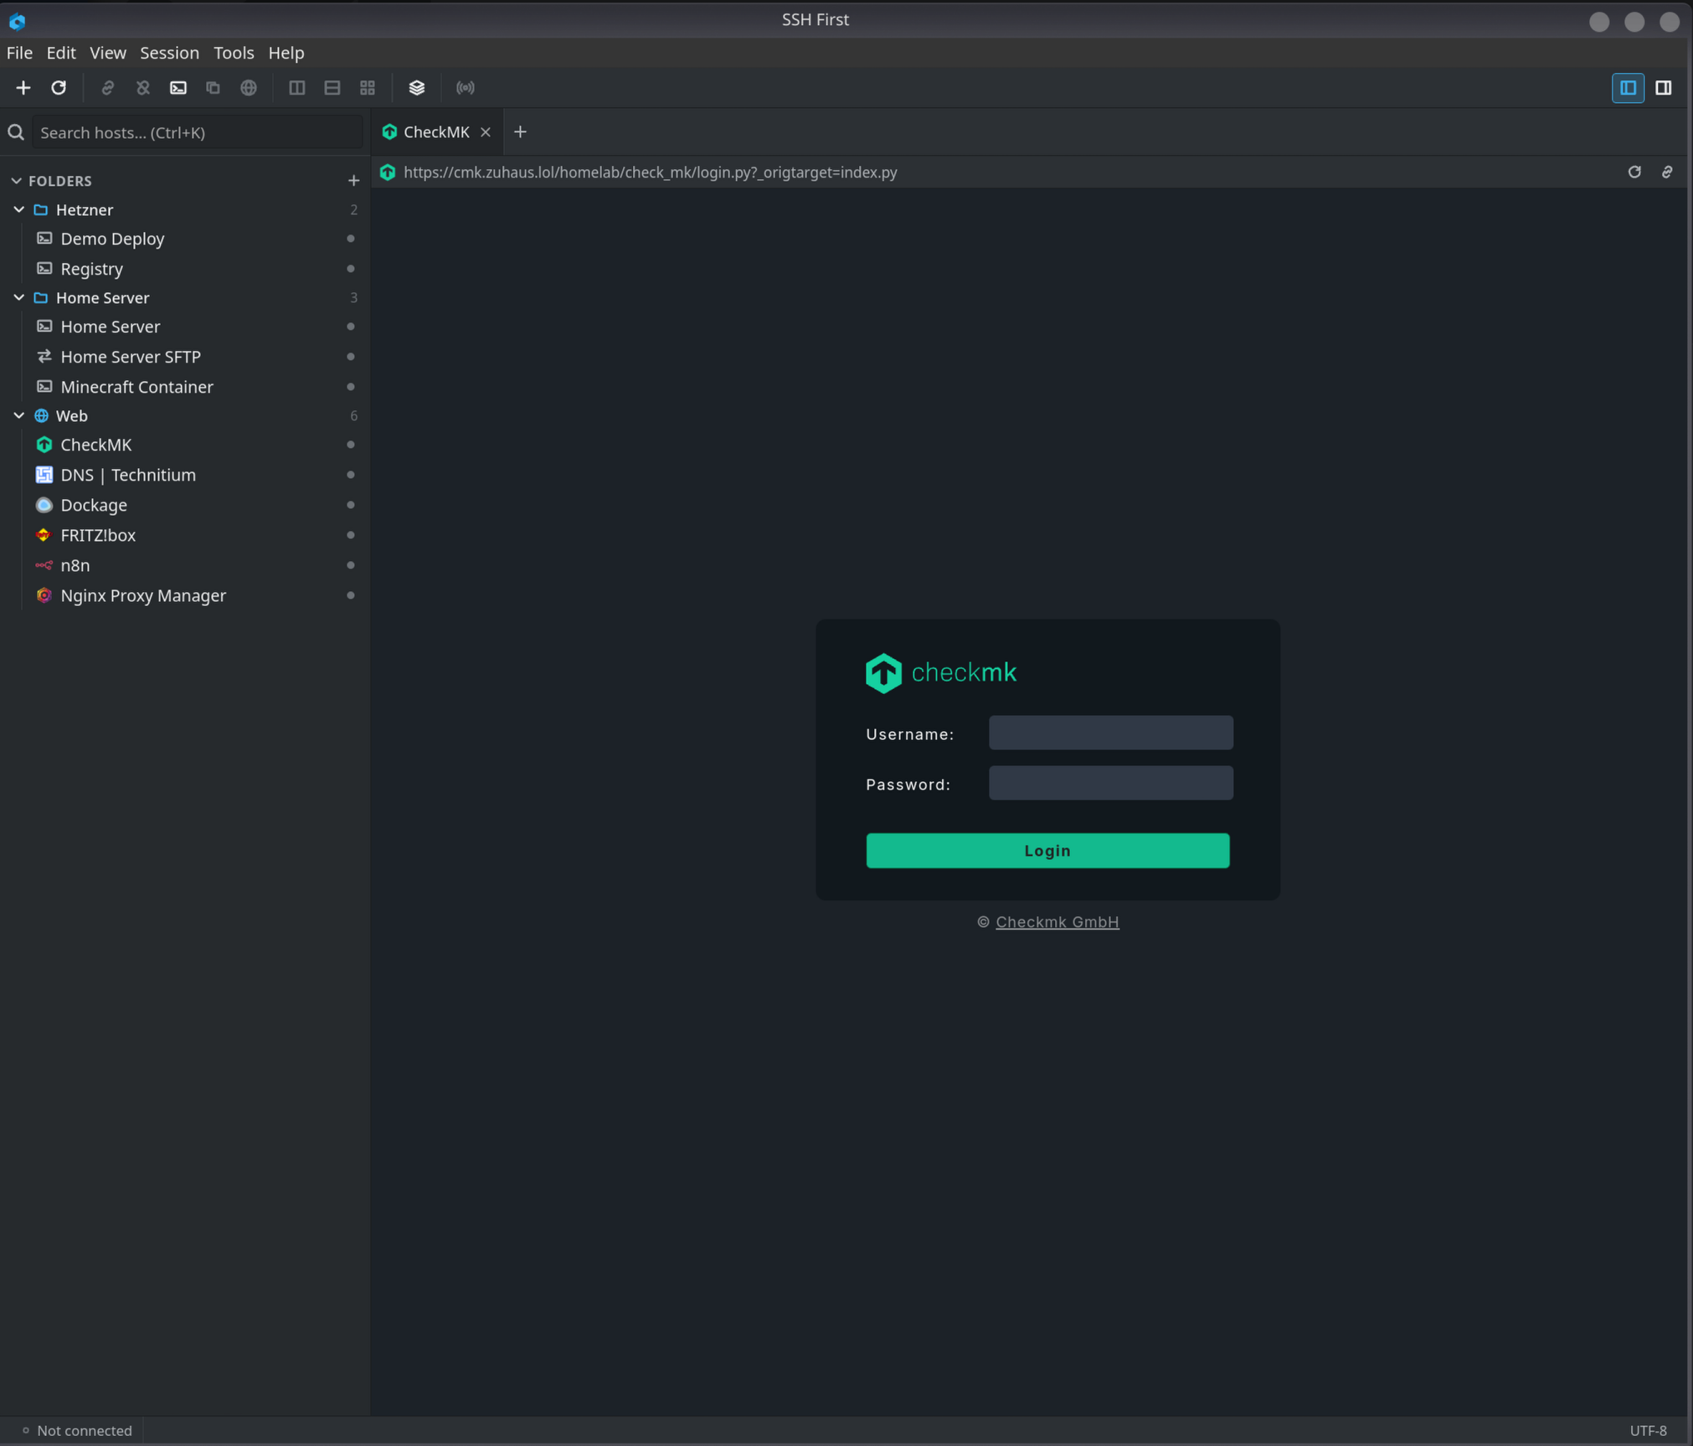This screenshot has width=1693, height=1446.
Task: Reload page with address bar refresh icon
Action: click(x=1634, y=172)
